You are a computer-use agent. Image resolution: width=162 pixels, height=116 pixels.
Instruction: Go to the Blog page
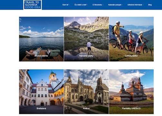[x=150, y=5]
